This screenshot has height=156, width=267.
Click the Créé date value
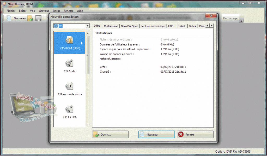click(x=173, y=67)
